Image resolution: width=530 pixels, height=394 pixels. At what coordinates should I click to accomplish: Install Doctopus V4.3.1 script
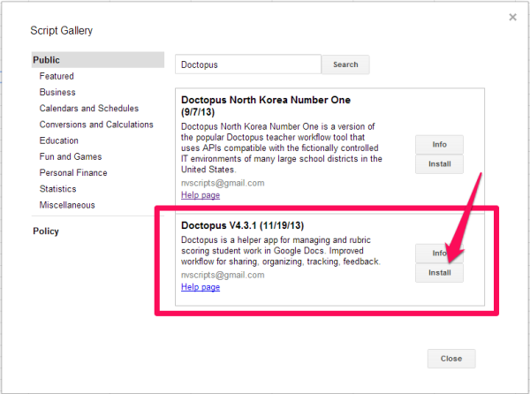439,273
